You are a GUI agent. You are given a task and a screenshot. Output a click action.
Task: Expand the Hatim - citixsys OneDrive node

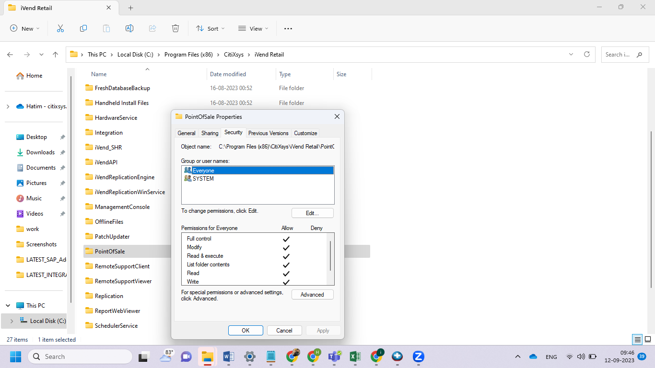(8, 106)
